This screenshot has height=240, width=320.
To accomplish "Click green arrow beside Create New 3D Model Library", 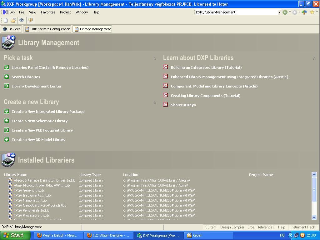I will coord(7,139).
